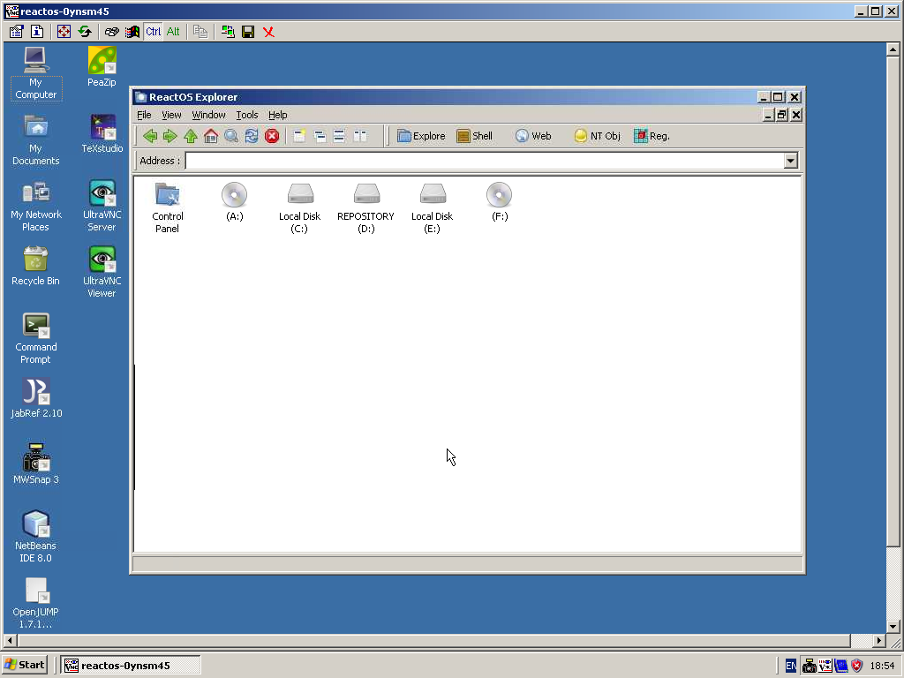Cascade windows toolbar icon
The width and height of the screenshot is (904, 678).
(x=320, y=136)
